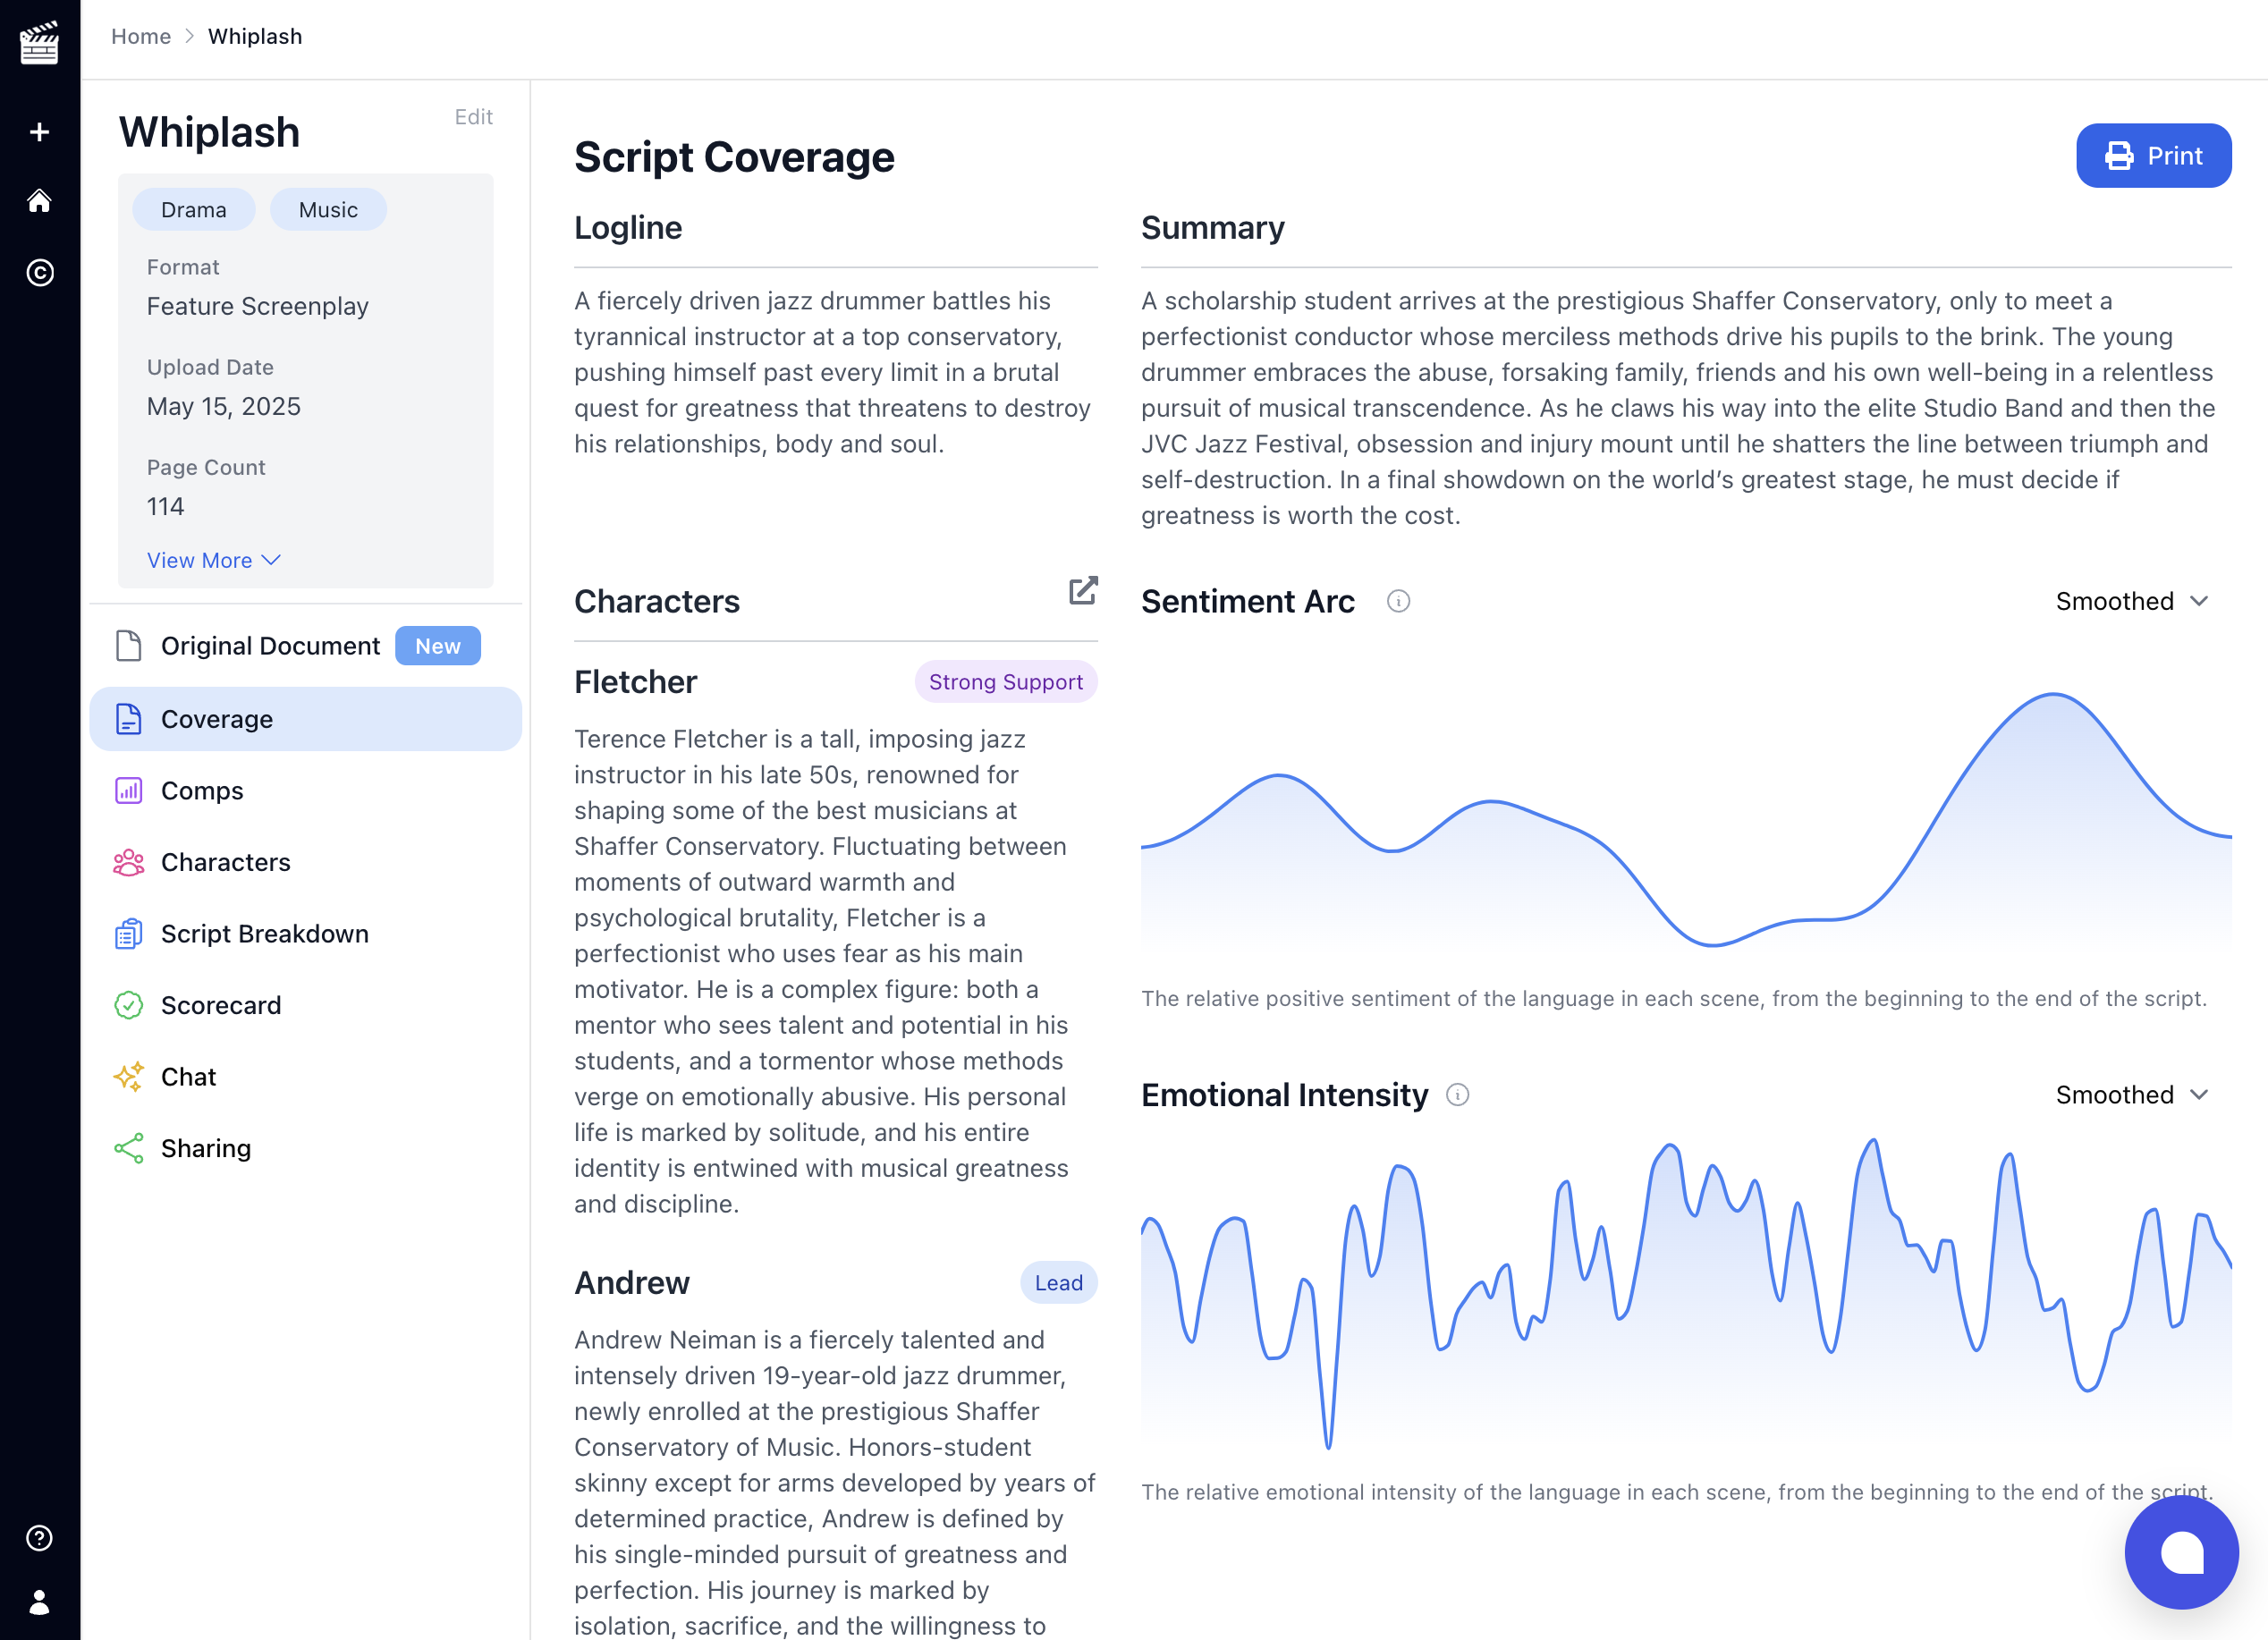This screenshot has width=2268, height=1640.
Task: Click the Edit link next to Whiplash
Action: tap(472, 117)
